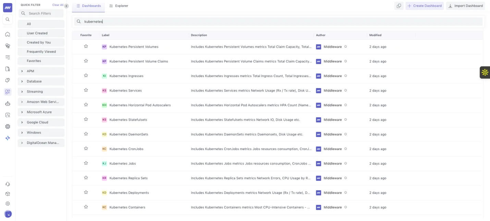Screen dimensions: 490x221
Task: Open the infrastructure icon below Home
Action: (x=8, y=46)
